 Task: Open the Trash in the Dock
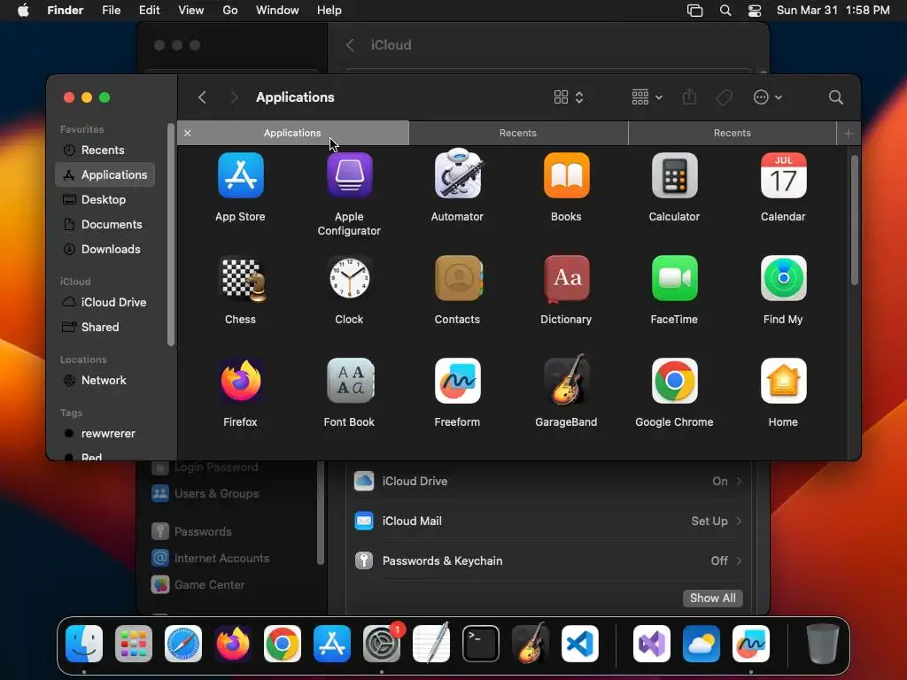tap(823, 644)
